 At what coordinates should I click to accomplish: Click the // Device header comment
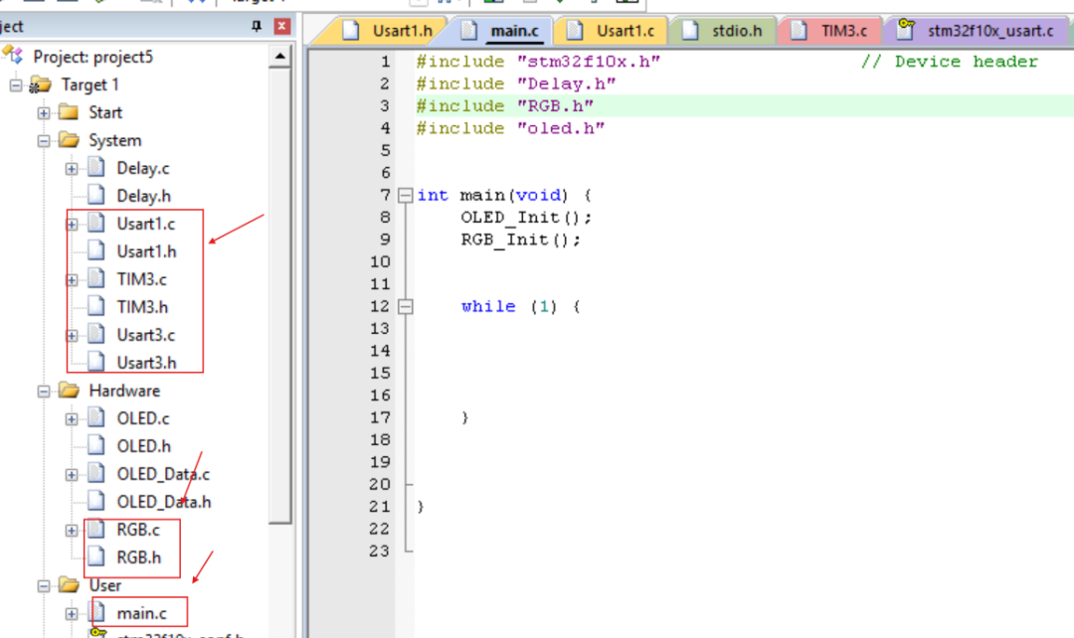[x=950, y=62]
